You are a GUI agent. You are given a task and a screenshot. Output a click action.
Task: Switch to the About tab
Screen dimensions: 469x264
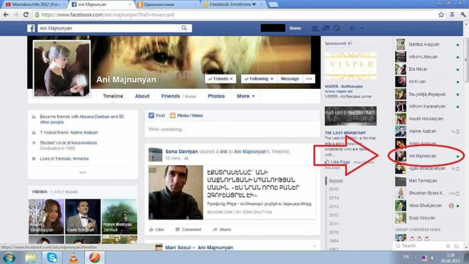coord(142,96)
